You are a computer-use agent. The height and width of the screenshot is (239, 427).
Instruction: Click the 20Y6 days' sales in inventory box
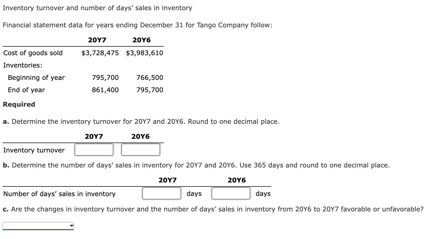point(230,193)
